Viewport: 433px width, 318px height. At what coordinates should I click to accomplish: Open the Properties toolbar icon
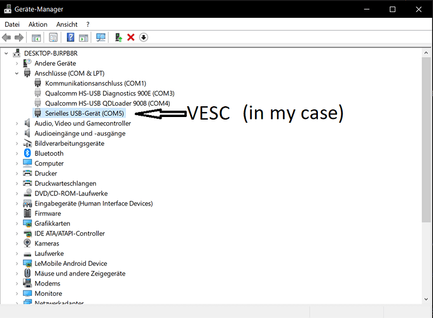point(53,38)
